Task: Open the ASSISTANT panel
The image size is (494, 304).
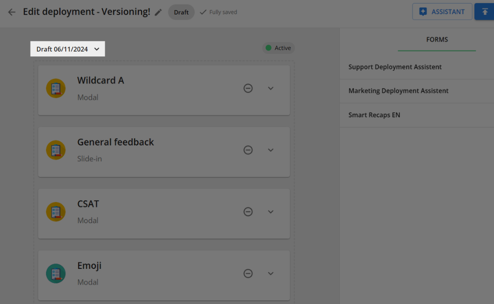Action: pos(442,11)
